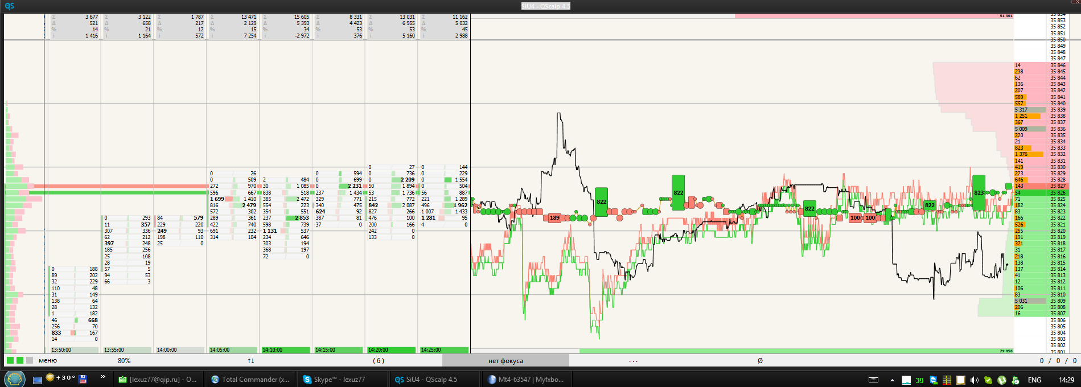The height and width of the screenshot is (387, 1081).
Task: Click the green 39 temperature tray icon
Action: coord(919,380)
